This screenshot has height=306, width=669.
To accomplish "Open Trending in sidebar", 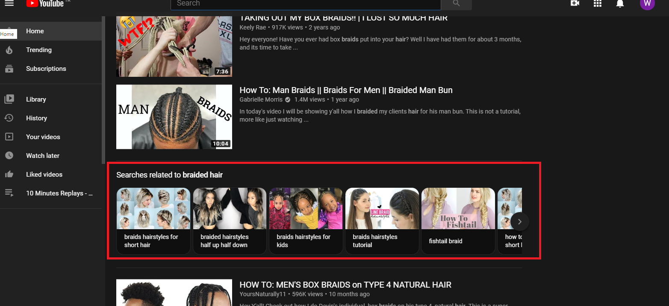I will pyautogui.click(x=51, y=50).
